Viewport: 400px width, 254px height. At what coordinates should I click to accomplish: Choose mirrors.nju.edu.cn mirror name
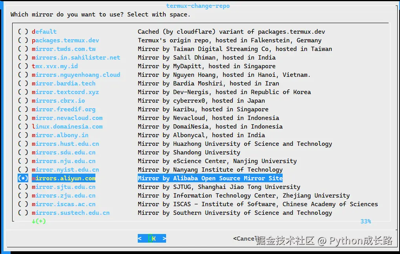coord(64,161)
